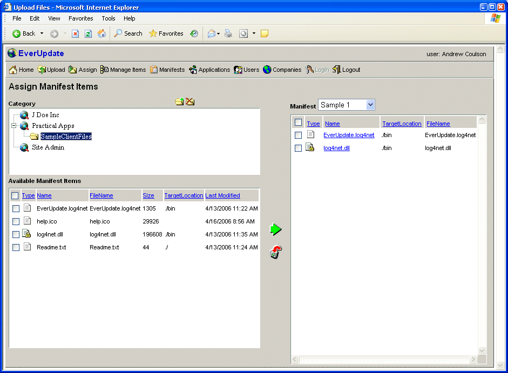Viewport: 508px width, 373px height.
Task: Open log4net.dll link in Manifest table
Action: point(337,148)
